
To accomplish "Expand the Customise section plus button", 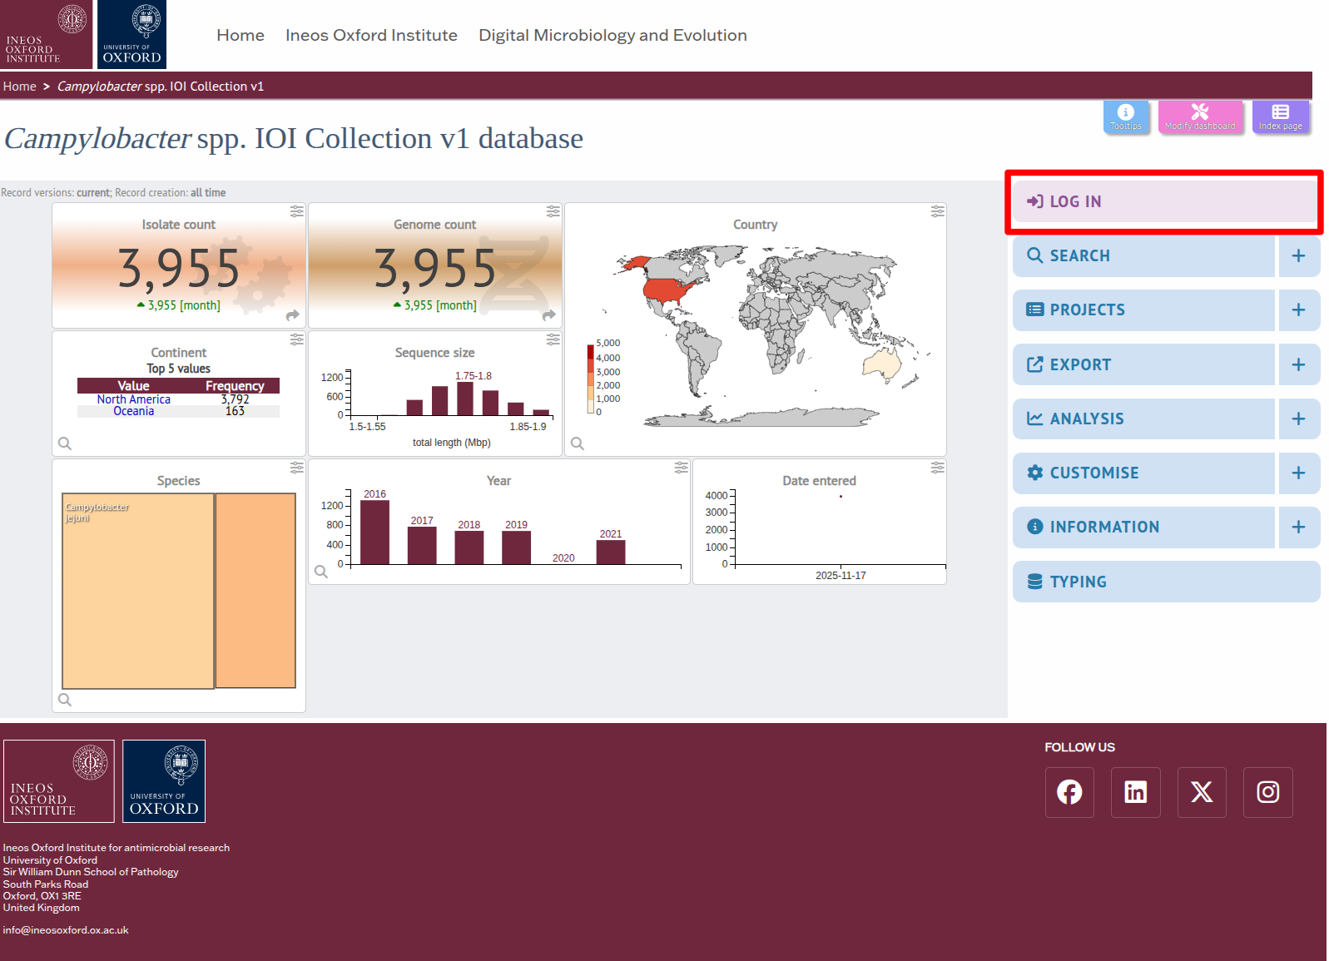I will [x=1298, y=473].
